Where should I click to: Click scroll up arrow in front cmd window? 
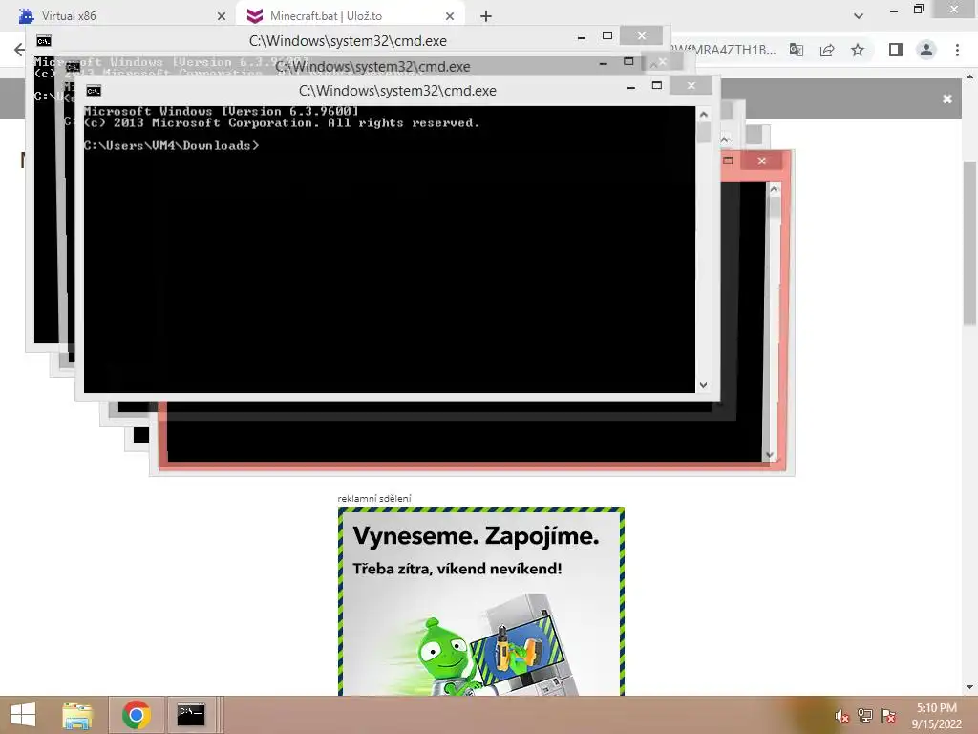(x=704, y=115)
